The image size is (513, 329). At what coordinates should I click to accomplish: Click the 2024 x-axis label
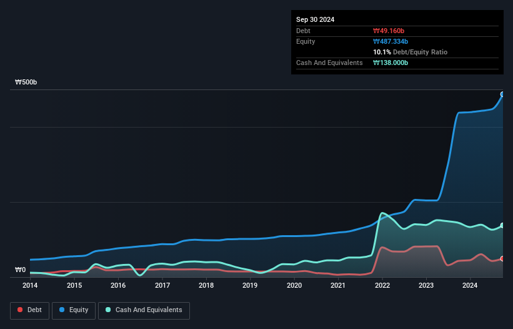tap(470, 285)
